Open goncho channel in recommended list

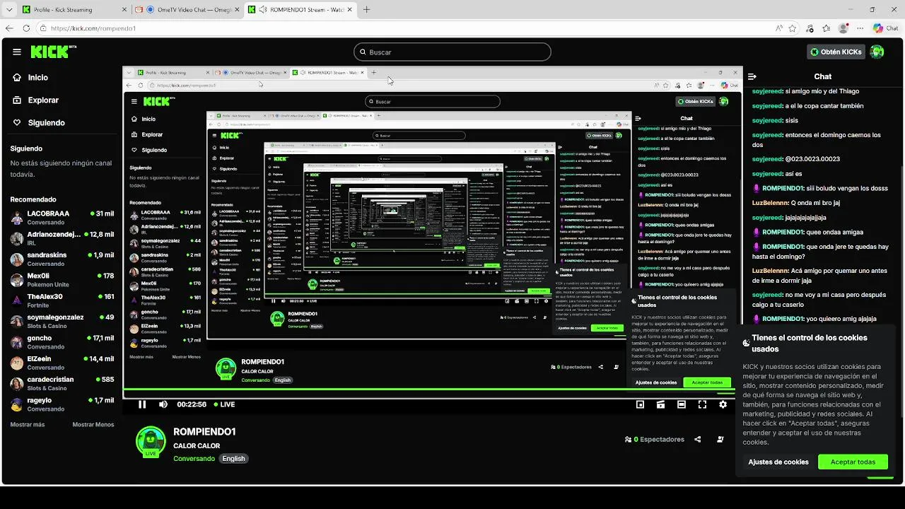click(x=62, y=342)
